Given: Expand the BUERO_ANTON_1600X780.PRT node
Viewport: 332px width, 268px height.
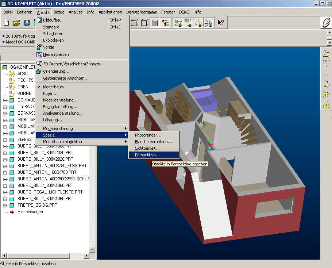Looking at the screenshot, I should pyautogui.click(x=5, y=172).
